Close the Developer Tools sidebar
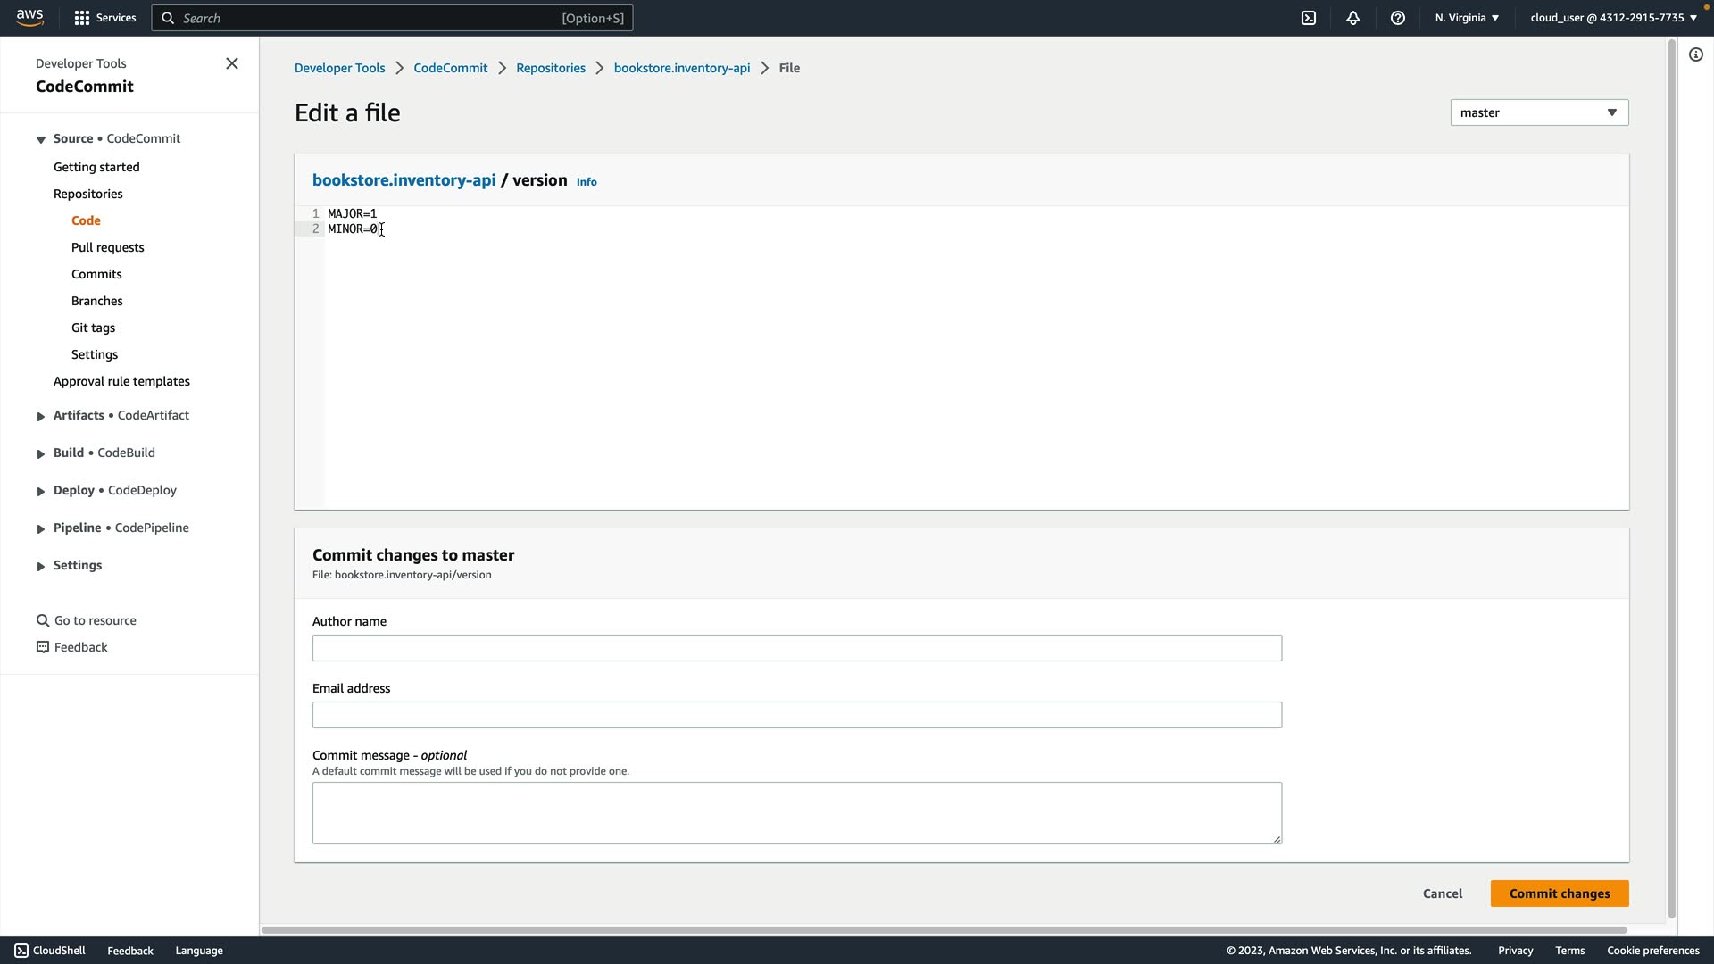Image resolution: width=1714 pixels, height=964 pixels. point(232,63)
